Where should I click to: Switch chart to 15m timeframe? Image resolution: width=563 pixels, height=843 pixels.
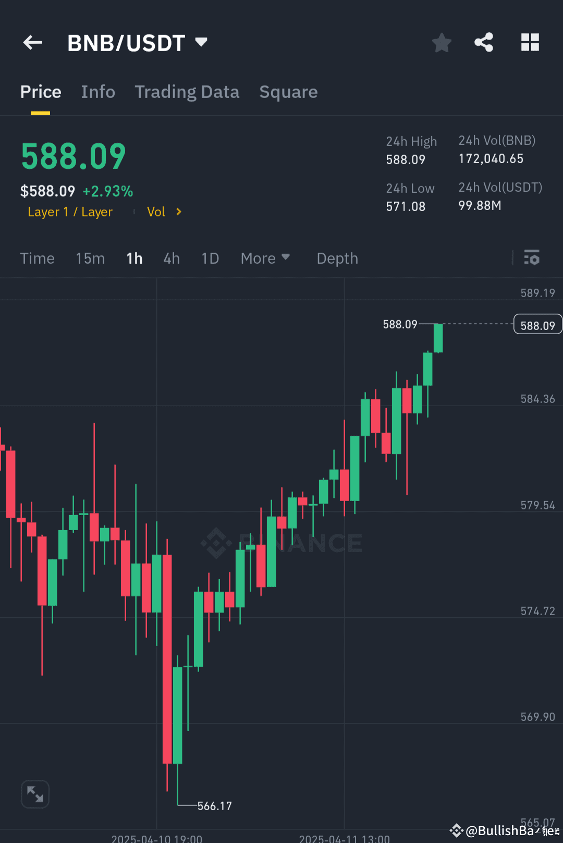click(90, 258)
